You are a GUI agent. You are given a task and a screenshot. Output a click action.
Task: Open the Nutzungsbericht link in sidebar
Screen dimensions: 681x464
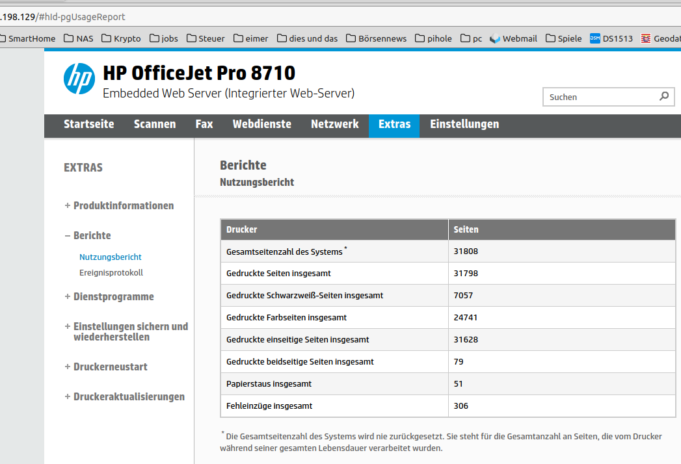(x=111, y=257)
